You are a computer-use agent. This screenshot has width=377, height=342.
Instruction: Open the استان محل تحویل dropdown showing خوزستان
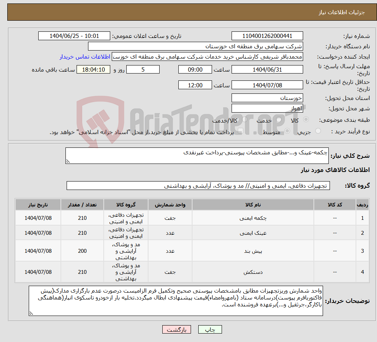pyautogui.click(x=267, y=98)
